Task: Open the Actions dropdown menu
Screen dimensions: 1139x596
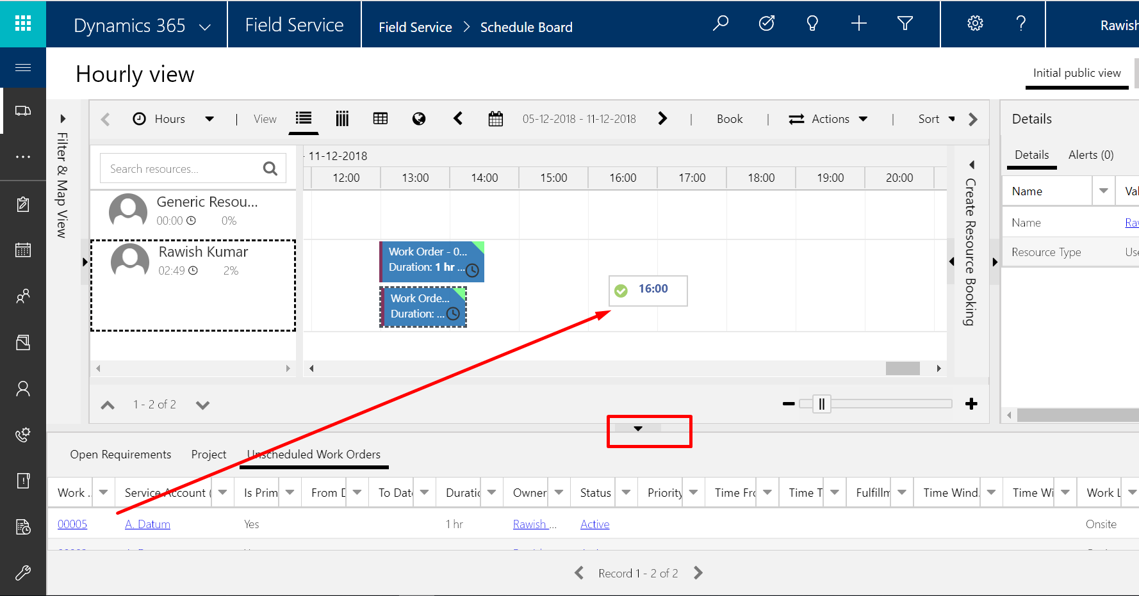Action: click(829, 119)
